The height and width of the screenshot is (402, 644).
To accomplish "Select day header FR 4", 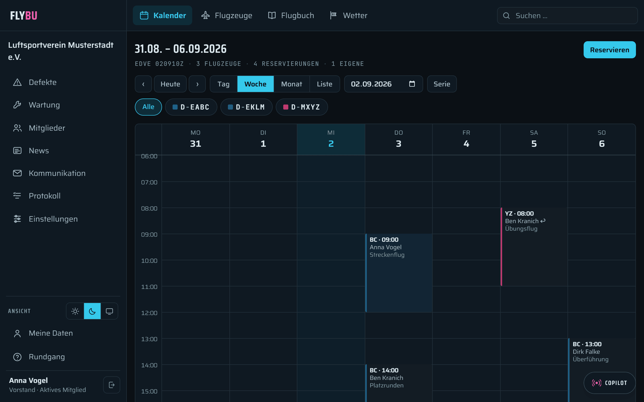I will 466,139.
